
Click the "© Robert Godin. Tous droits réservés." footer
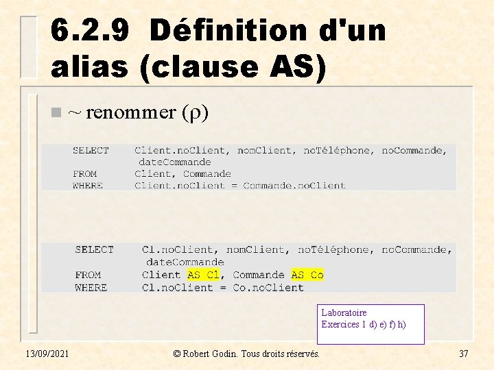point(246,354)
